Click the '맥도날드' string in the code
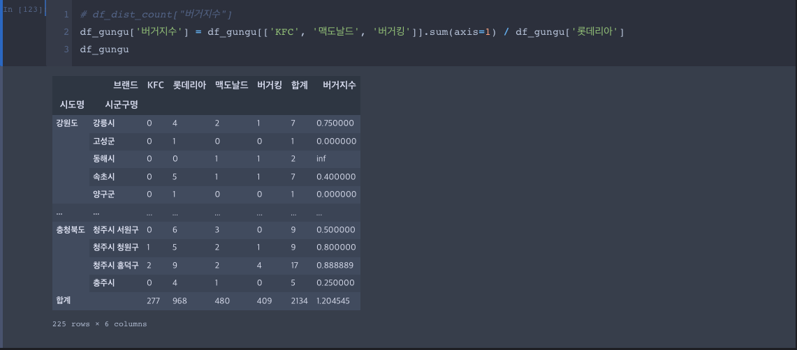The width and height of the screenshot is (797, 350). coord(337,32)
